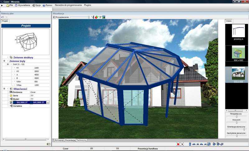The height and width of the screenshot is (151, 249).
Task: Click the highlighted blue view icon in bottom toolbar
Action: (209, 144)
